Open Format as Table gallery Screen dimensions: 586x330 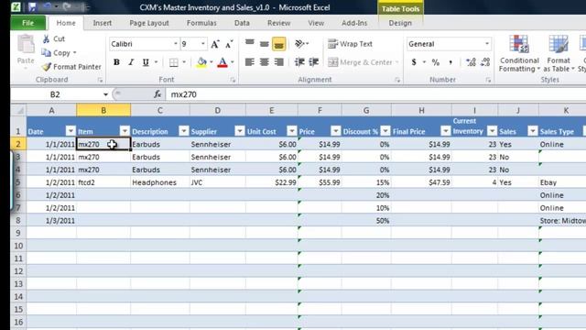[559, 53]
